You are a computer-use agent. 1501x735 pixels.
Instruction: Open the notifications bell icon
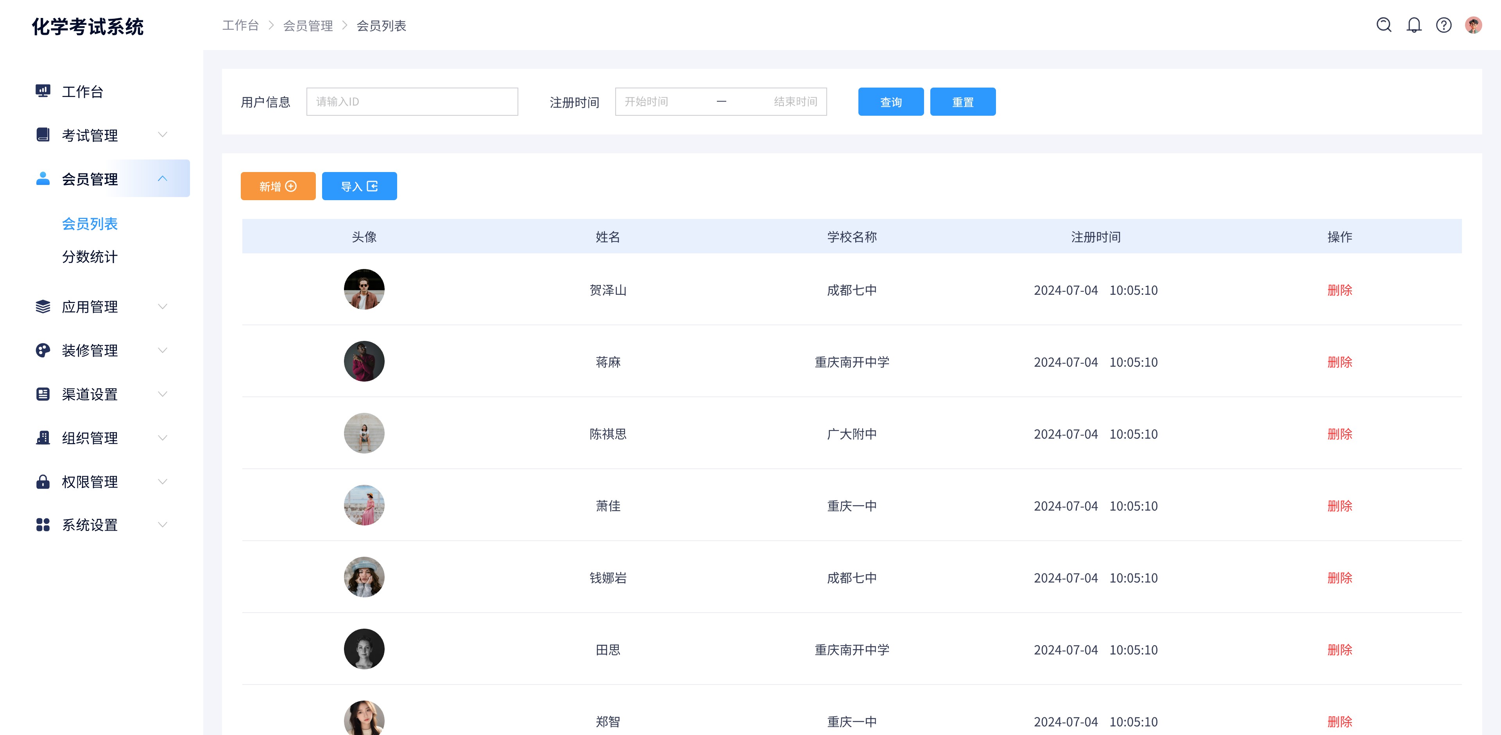point(1414,25)
